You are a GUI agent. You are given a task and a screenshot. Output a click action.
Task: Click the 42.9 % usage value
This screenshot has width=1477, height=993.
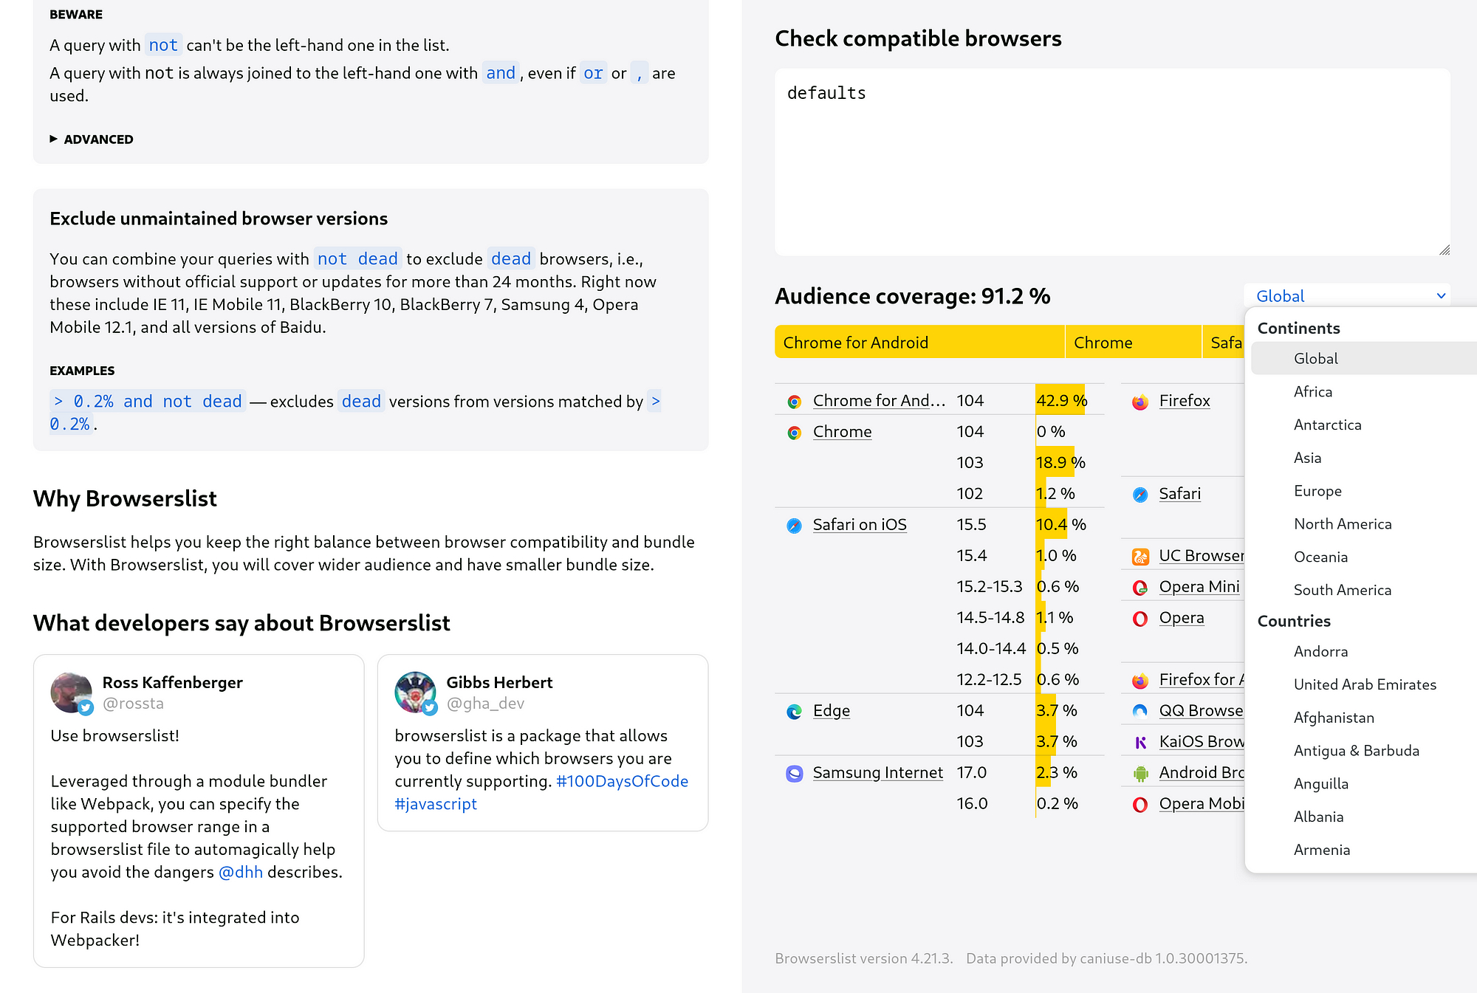click(x=1062, y=401)
